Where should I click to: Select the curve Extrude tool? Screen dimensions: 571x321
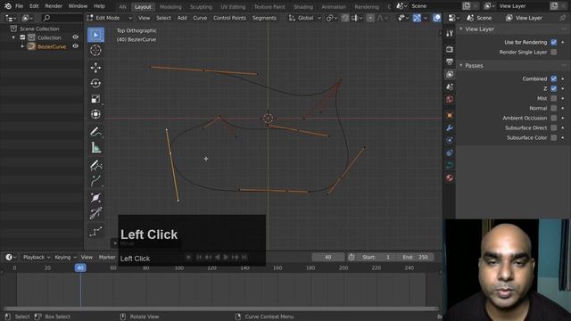pos(95,180)
